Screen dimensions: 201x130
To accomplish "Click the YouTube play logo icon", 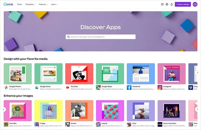I will point(68,88).
